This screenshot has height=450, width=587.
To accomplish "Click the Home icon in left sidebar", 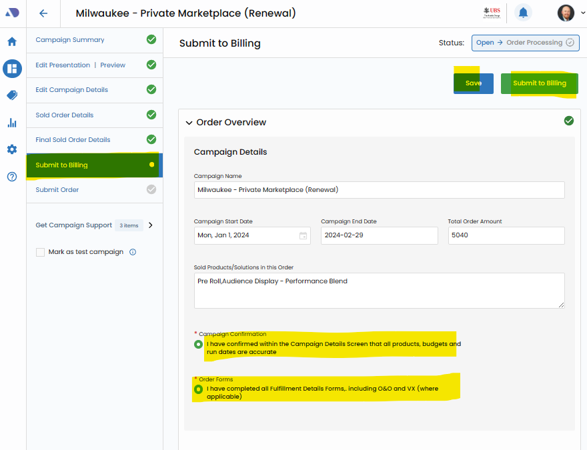I will [x=12, y=41].
